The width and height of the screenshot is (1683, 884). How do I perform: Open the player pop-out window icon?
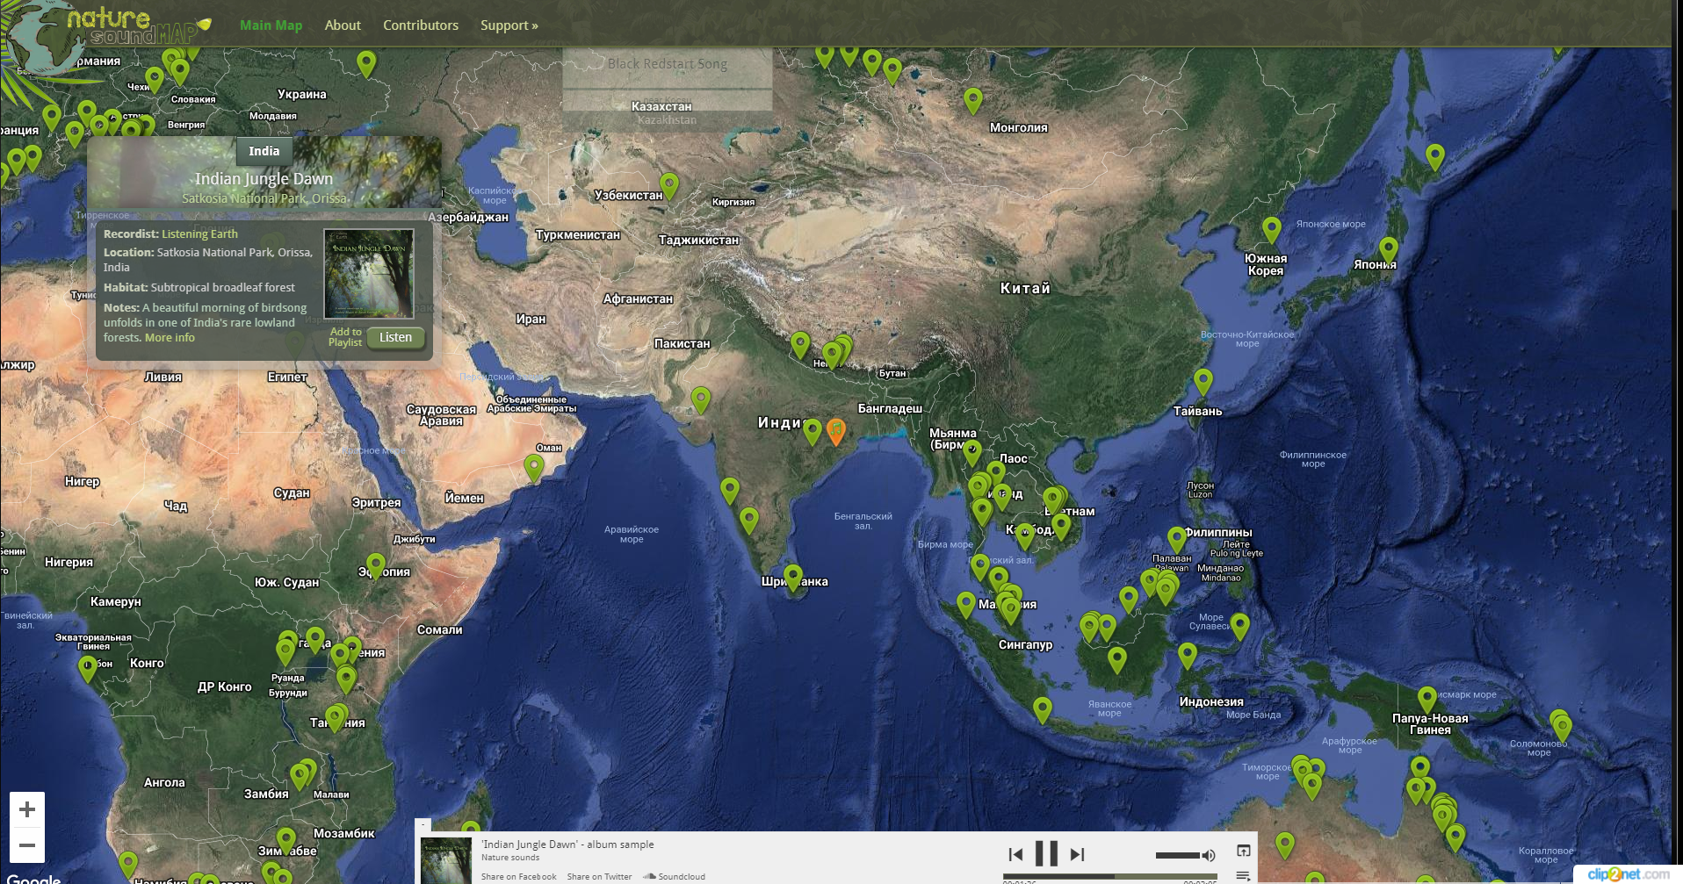[x=1243, y=851]
